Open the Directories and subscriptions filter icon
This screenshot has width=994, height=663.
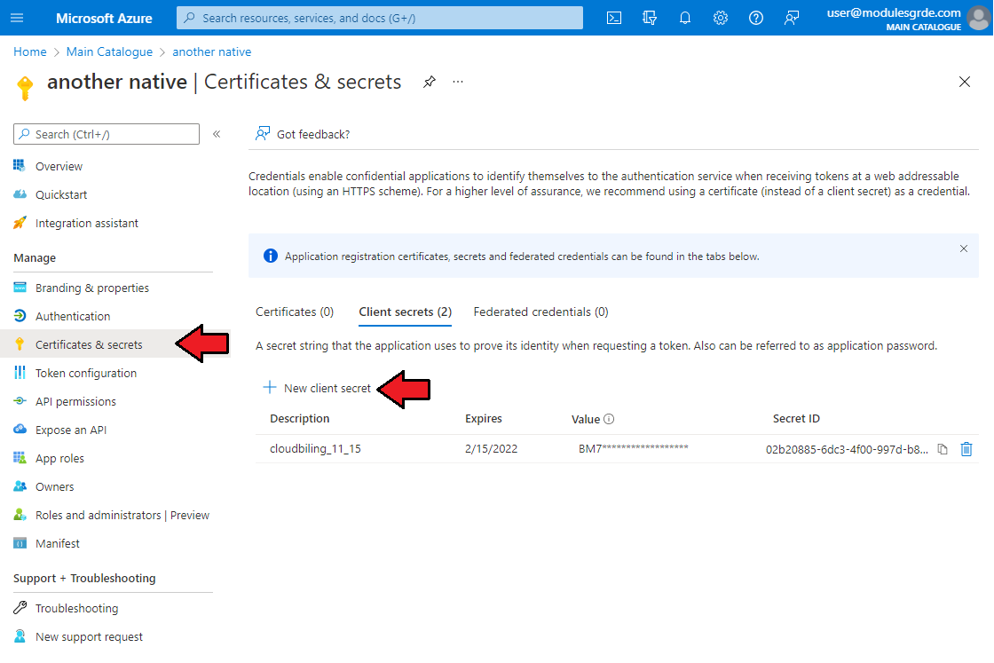click(x=649, y=18)
